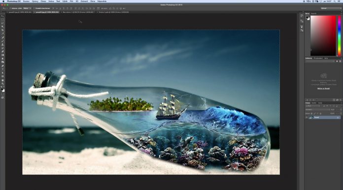Select the Eyedropper tool
This screenshot has width=343, height=190.
click(x=2, y=33)
